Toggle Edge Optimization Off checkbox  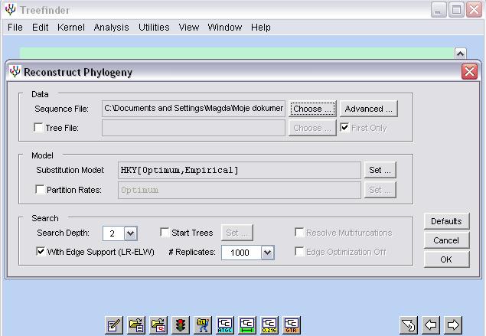coord(299,251)
